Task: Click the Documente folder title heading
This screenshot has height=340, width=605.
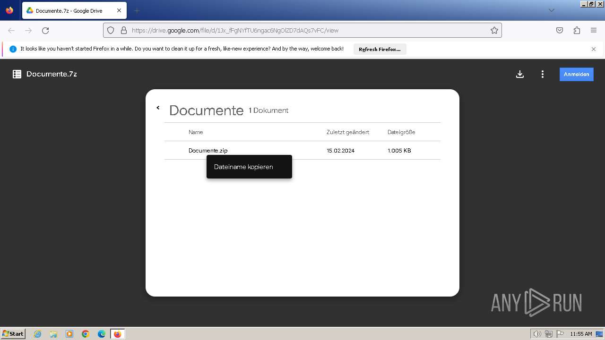Action: pyautogui.click(x=206, y=110)
